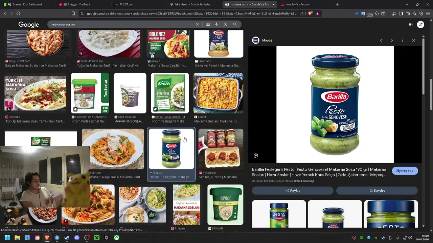Close the image preview panel
The width and height of the screenshot is (433, 243).
pos(413,40)
